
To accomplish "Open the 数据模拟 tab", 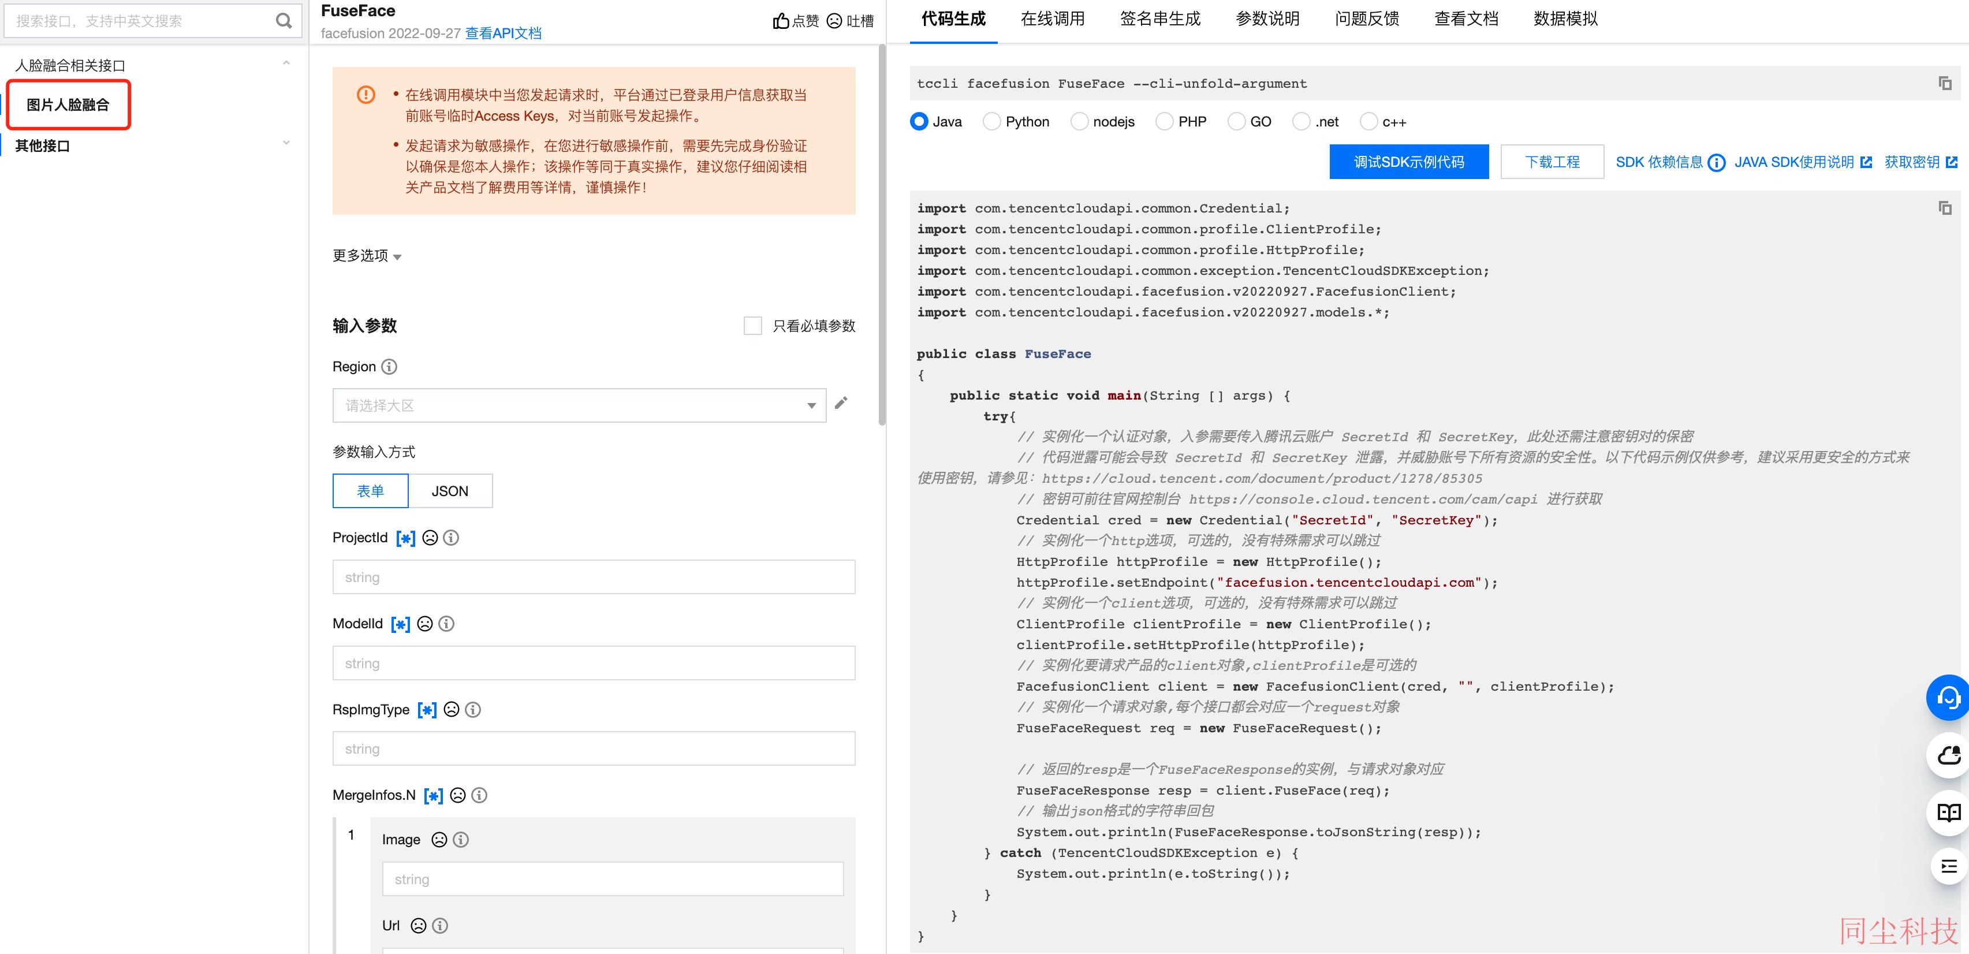I will pyautogui.click(x=1566, y=19).
